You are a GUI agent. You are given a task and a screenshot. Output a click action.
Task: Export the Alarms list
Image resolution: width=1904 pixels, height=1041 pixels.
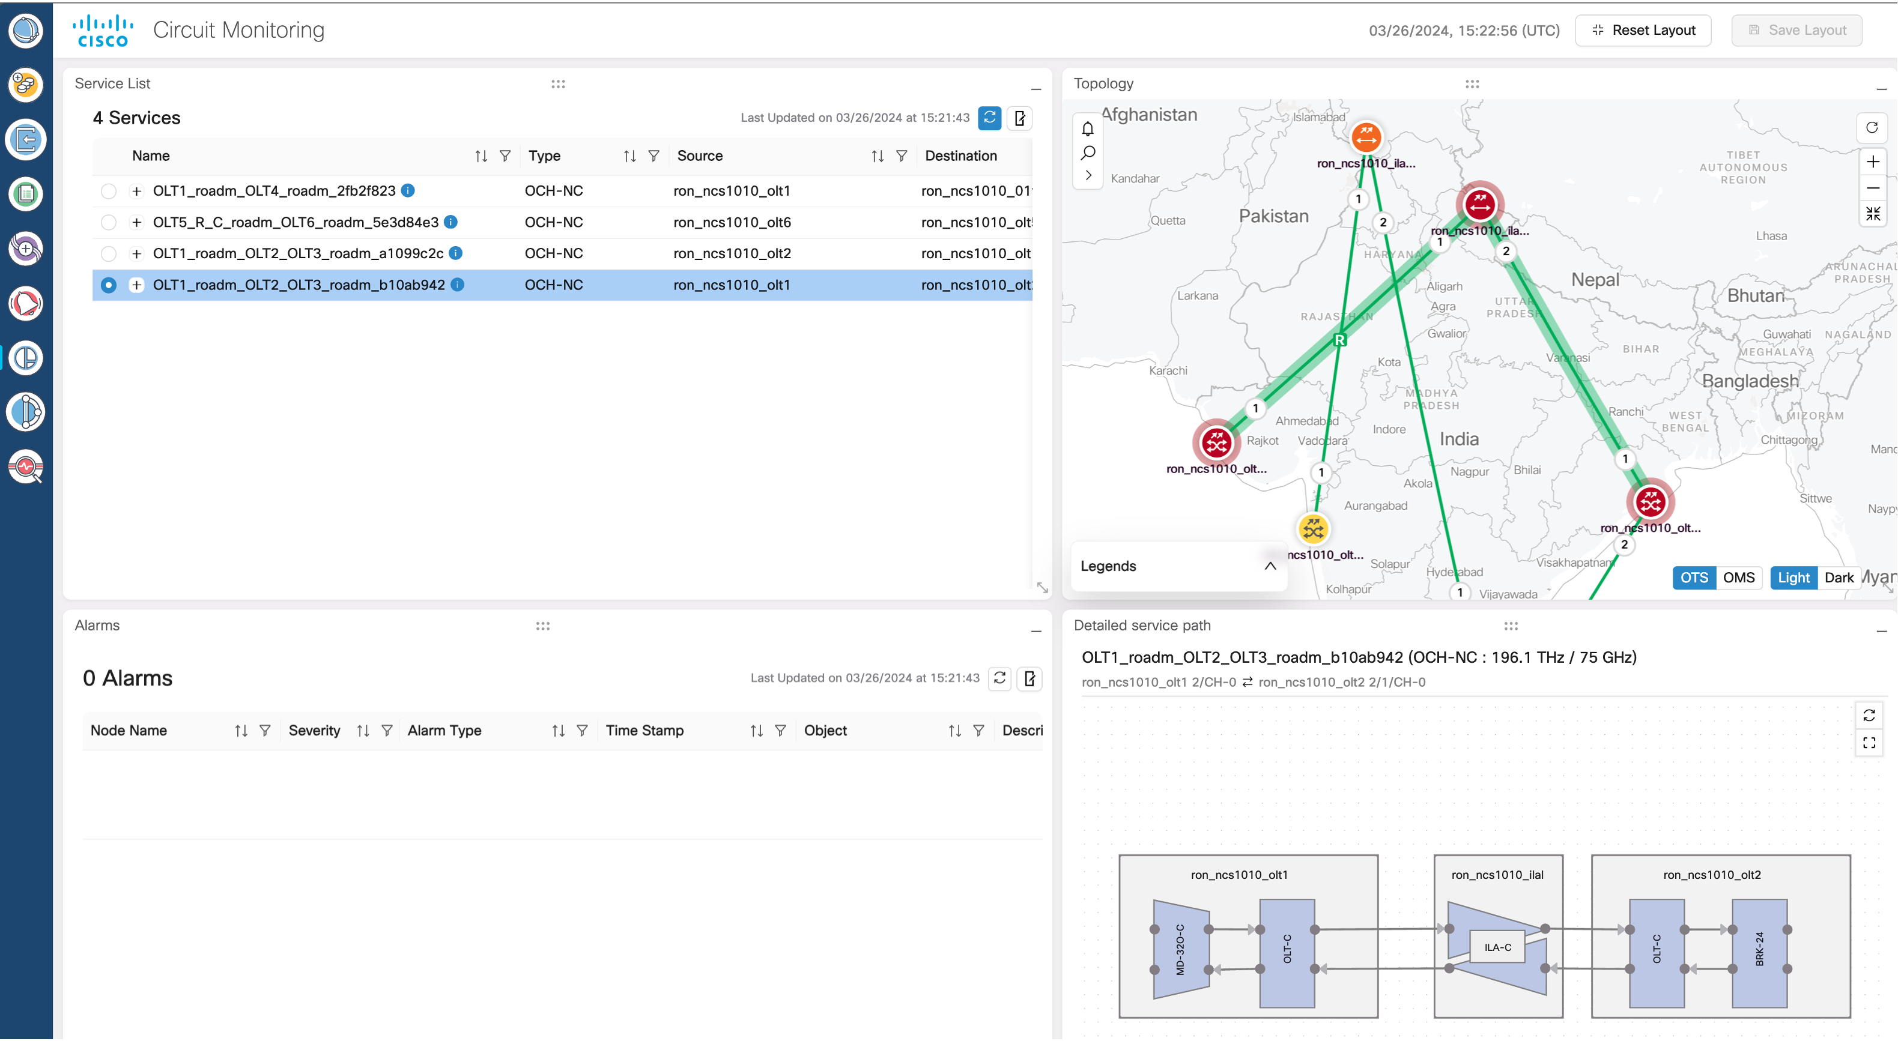pos(1029,678)
